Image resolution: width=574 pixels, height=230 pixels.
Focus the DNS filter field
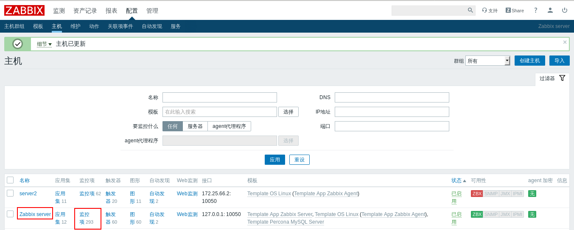[392, 97]
